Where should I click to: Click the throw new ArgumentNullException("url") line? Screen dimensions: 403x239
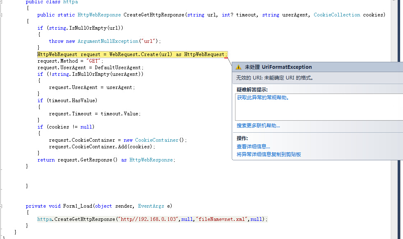[x=105, y=41]
